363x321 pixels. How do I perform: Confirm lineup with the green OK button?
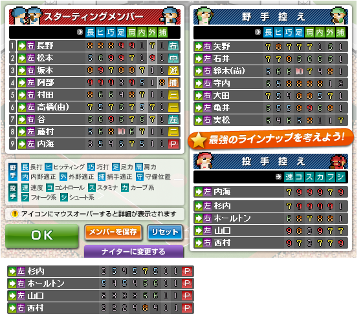click(x=42, y=236)
